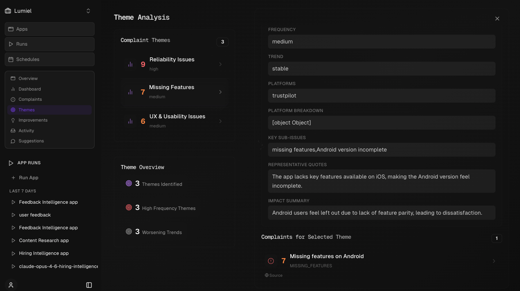Go to the Complaints menu item
520x291 pixels.
tap(30, 99)
